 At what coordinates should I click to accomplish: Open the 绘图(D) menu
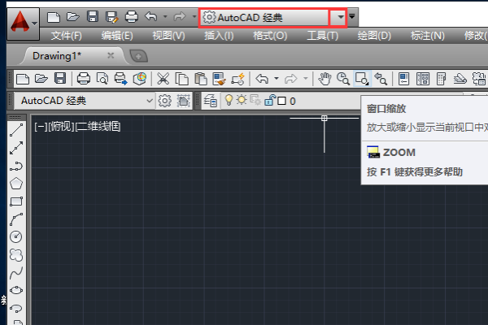(374, 36)
